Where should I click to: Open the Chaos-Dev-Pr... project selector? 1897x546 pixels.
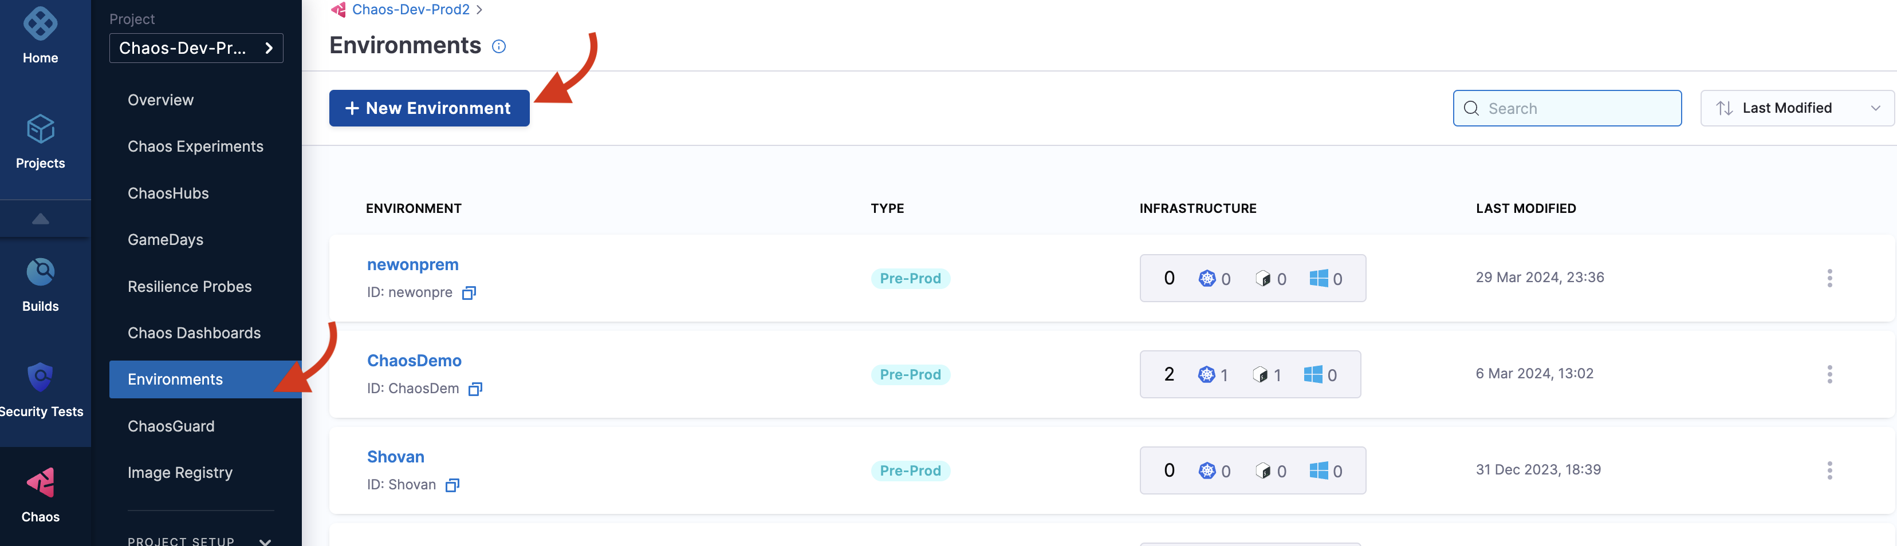(196, 49)
